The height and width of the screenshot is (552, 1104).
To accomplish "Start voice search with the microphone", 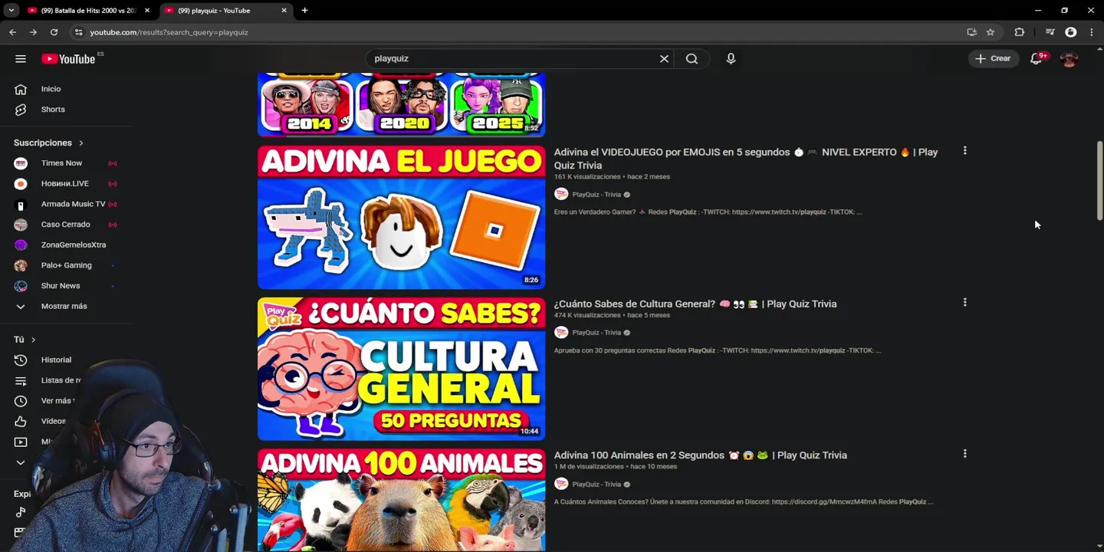I will click(731, 58).
